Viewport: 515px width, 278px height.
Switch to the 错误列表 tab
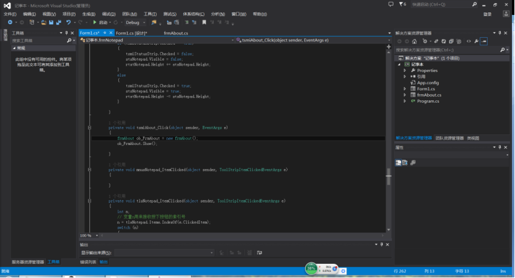(87, 262)
